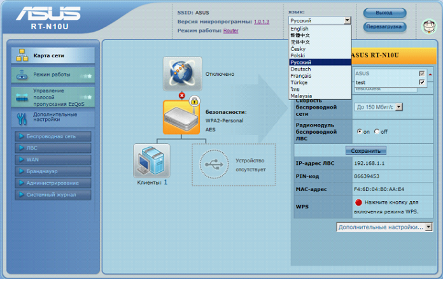Open Дополнительные настройки sidebar section
443x291 pixels.
[53, 118]
